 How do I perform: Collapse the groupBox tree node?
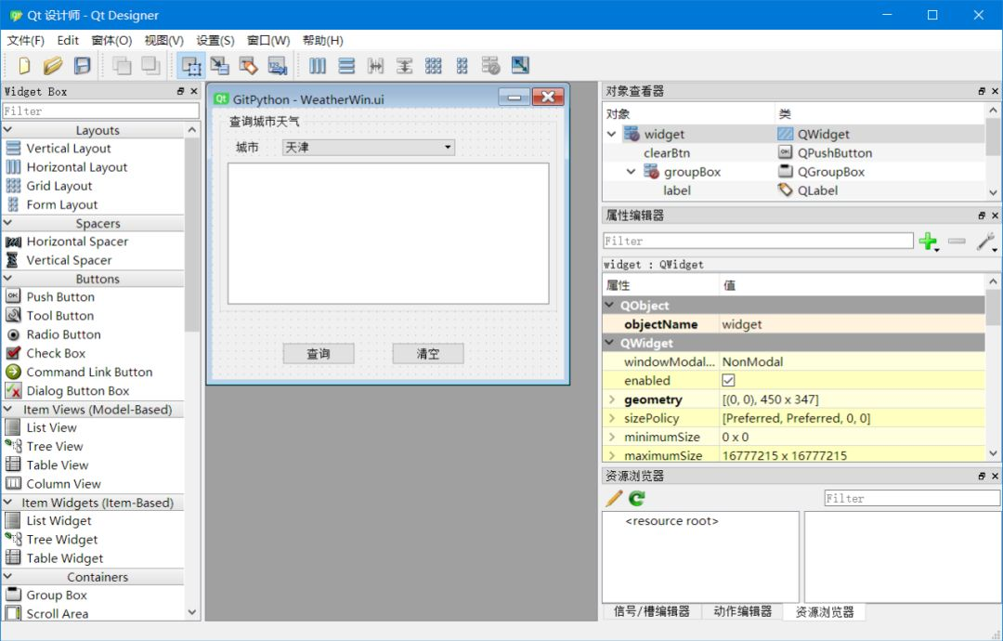point(631,172)
